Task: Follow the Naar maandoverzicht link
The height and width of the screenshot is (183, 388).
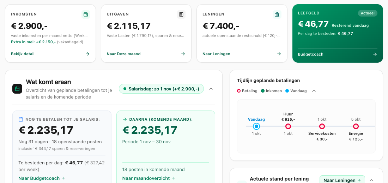Action: pos(148,178)
